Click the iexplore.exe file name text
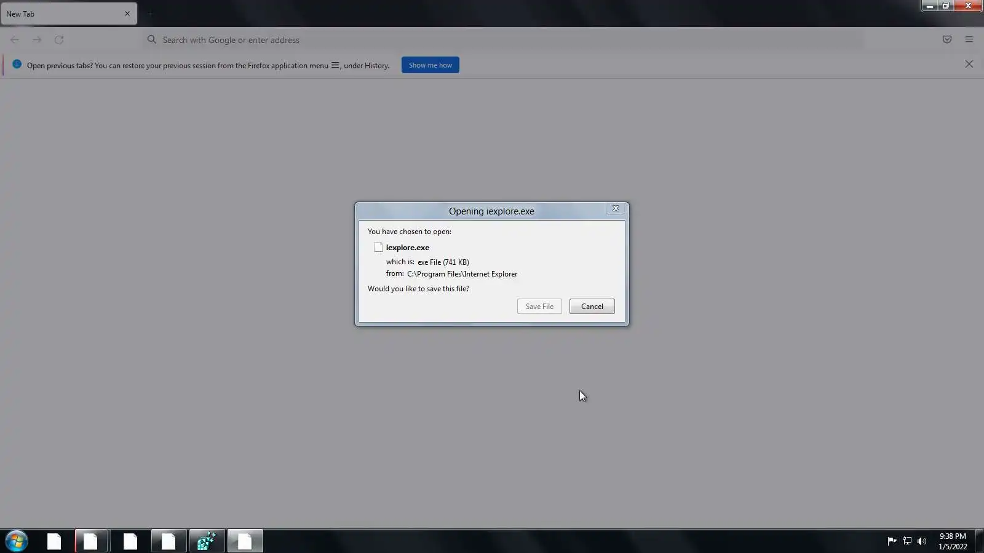984x553 pixels. point(408,248)
